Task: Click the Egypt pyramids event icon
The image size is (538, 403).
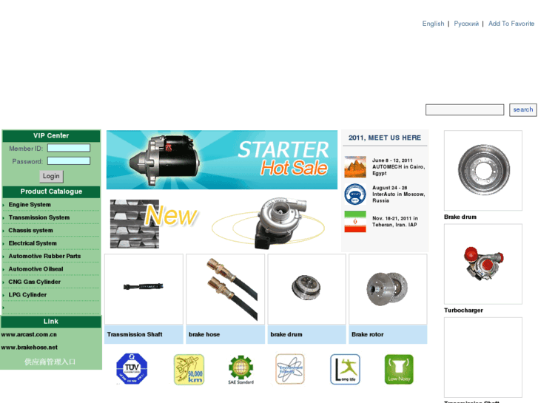Action: [355, 166]
